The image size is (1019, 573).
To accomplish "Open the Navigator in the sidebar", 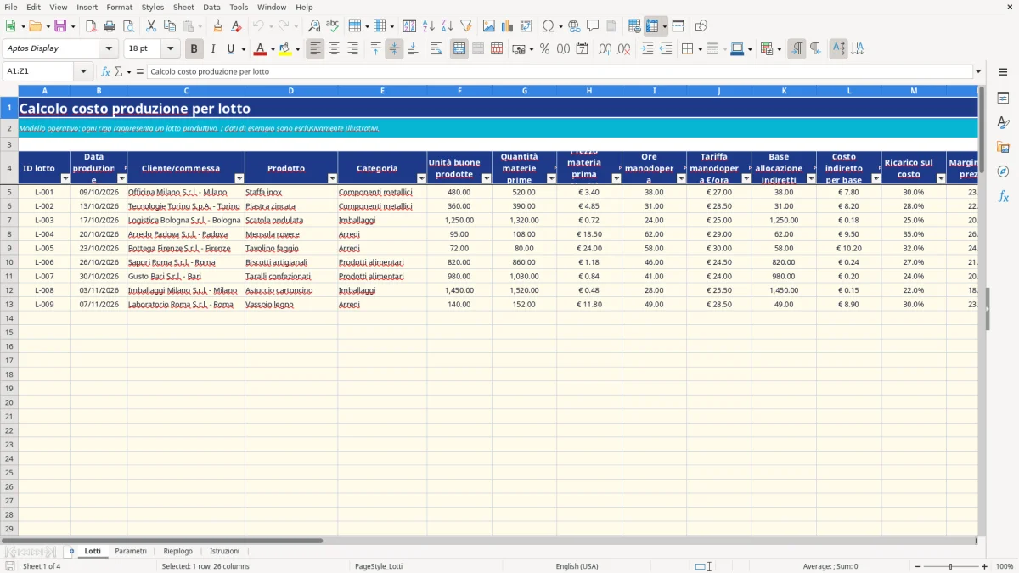I will pos(1003,171).
